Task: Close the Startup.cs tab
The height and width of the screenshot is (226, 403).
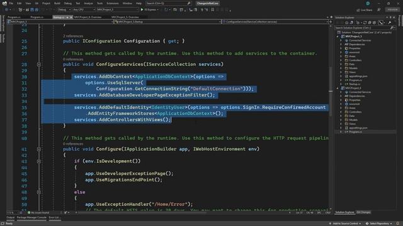Action: pyautogui.click(x=71, y=17)
